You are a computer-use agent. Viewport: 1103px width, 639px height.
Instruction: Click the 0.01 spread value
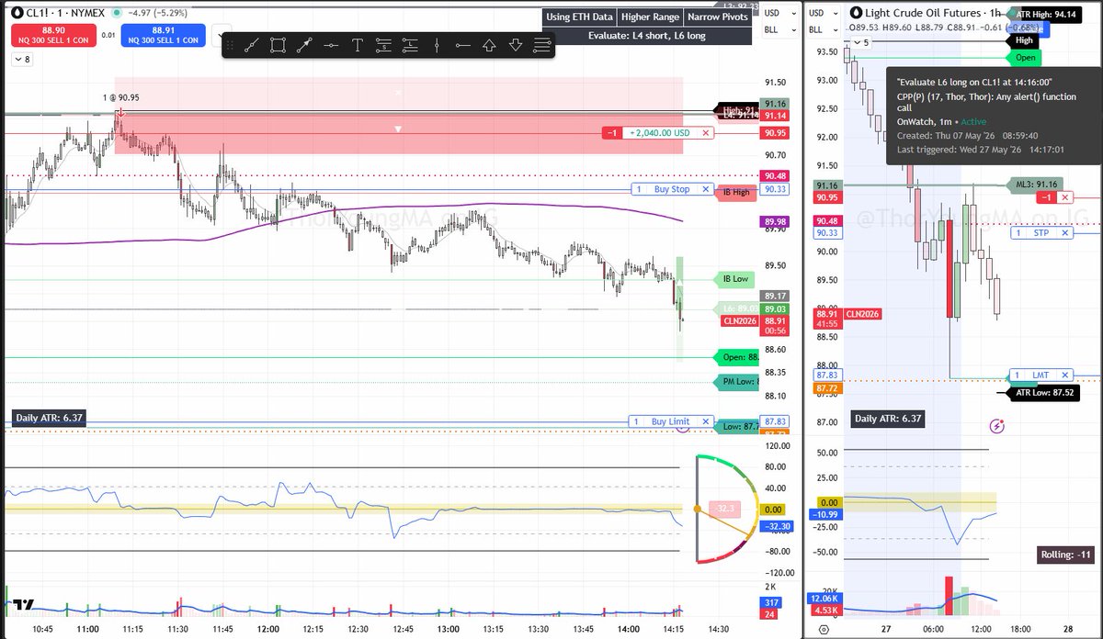[x=108, y=36]
